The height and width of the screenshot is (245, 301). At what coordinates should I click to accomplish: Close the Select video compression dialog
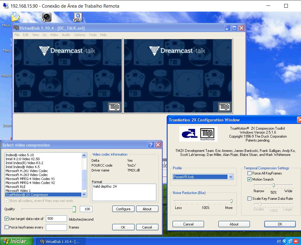[x=158, y=145]
